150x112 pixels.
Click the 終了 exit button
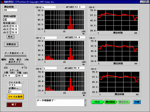coord(14,105)
